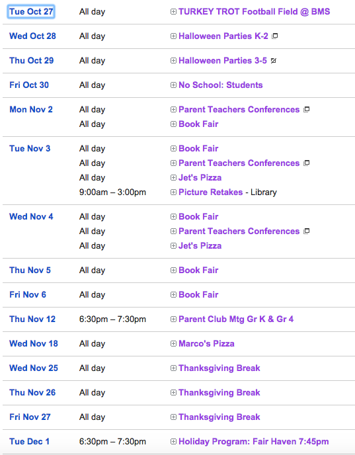The height and width of the screenshot is (455, 355).
Task: Open Thanksgiving Break event on Thu Nov 26
Action: click(219, 393)
